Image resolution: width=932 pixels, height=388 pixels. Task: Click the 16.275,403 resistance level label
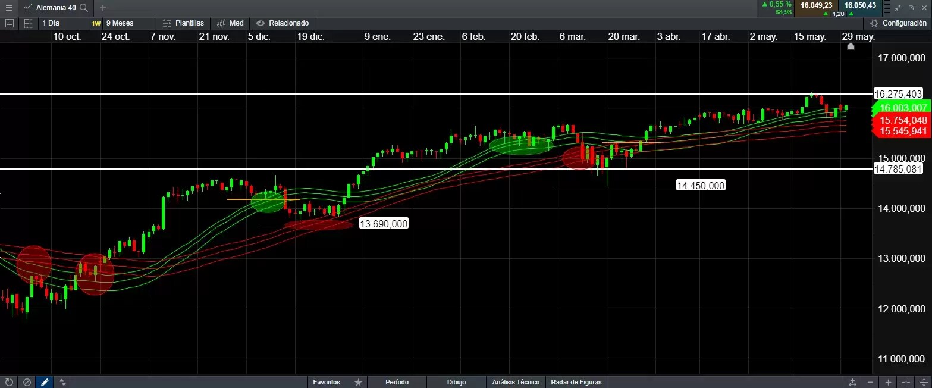pyautogui.click(x=898, y=94)
